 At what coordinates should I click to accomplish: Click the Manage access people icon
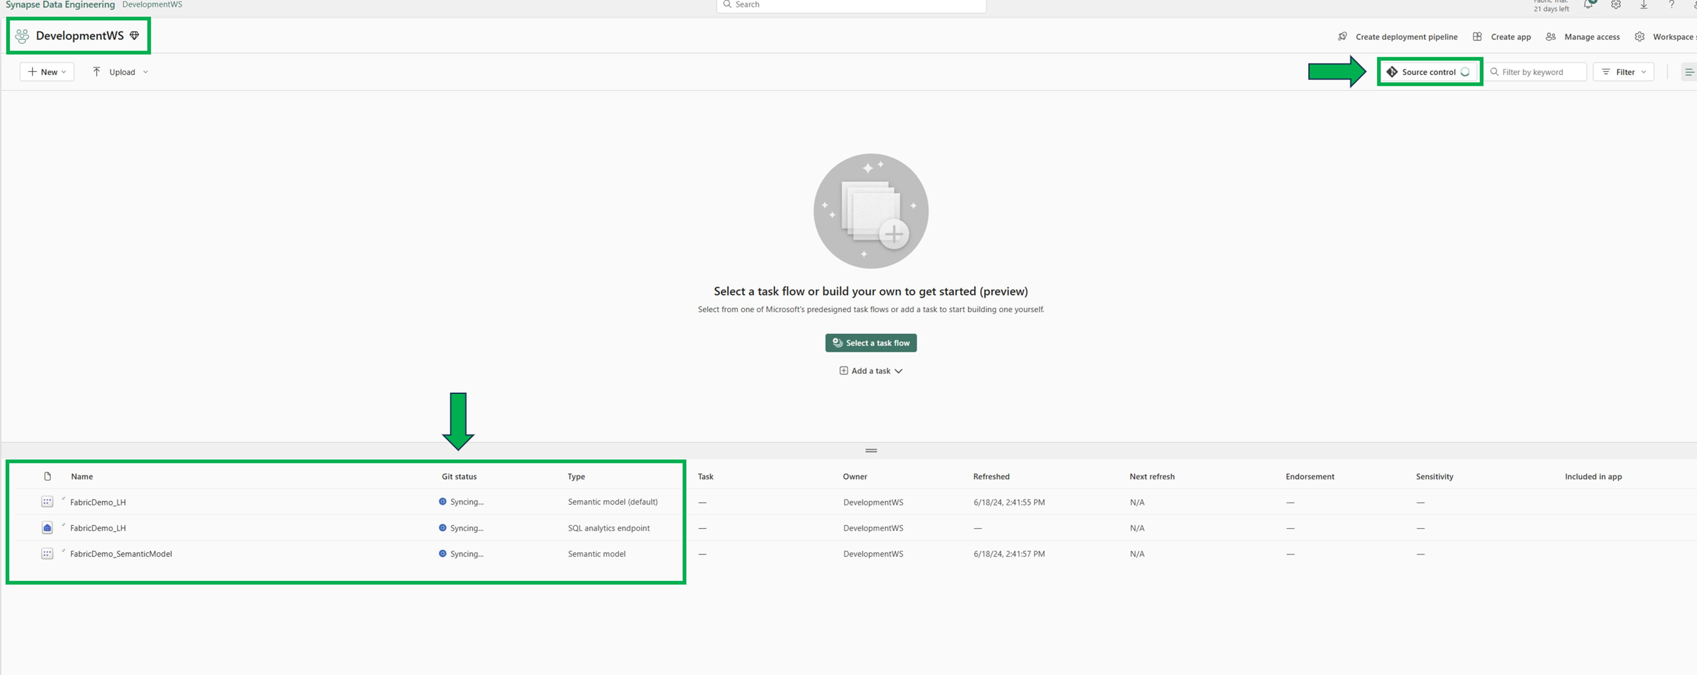tap(1551, 37)
